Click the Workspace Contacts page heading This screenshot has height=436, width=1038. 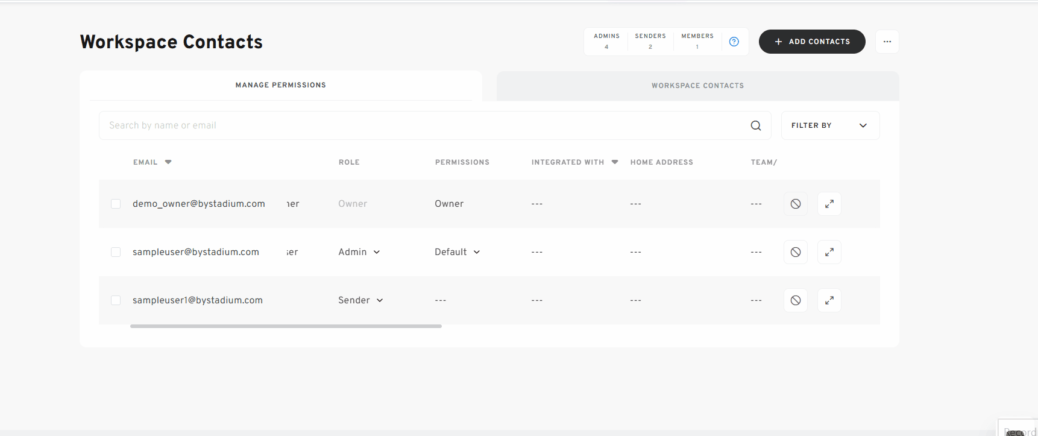point(171,42)
